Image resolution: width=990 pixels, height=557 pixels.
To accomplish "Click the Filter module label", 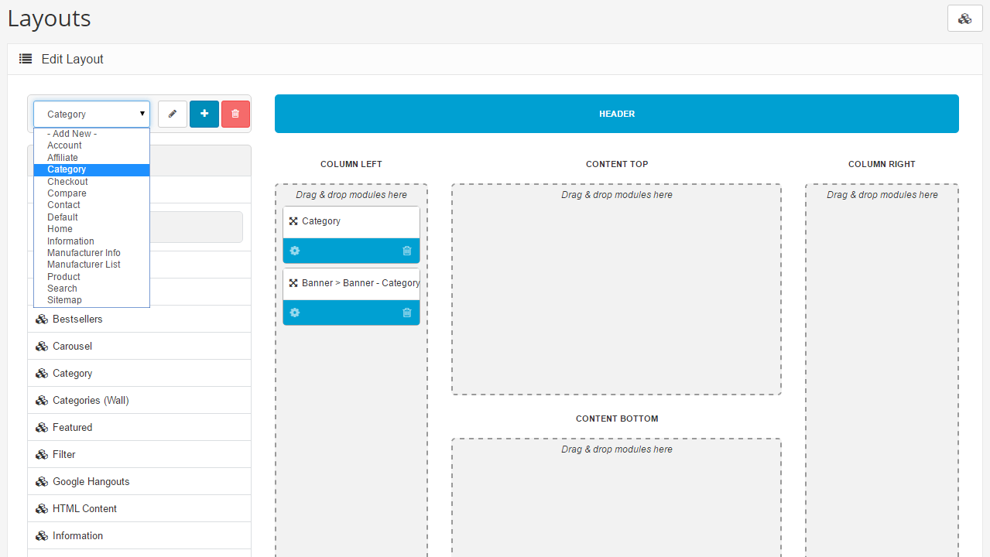I will (x=64, y=454).
